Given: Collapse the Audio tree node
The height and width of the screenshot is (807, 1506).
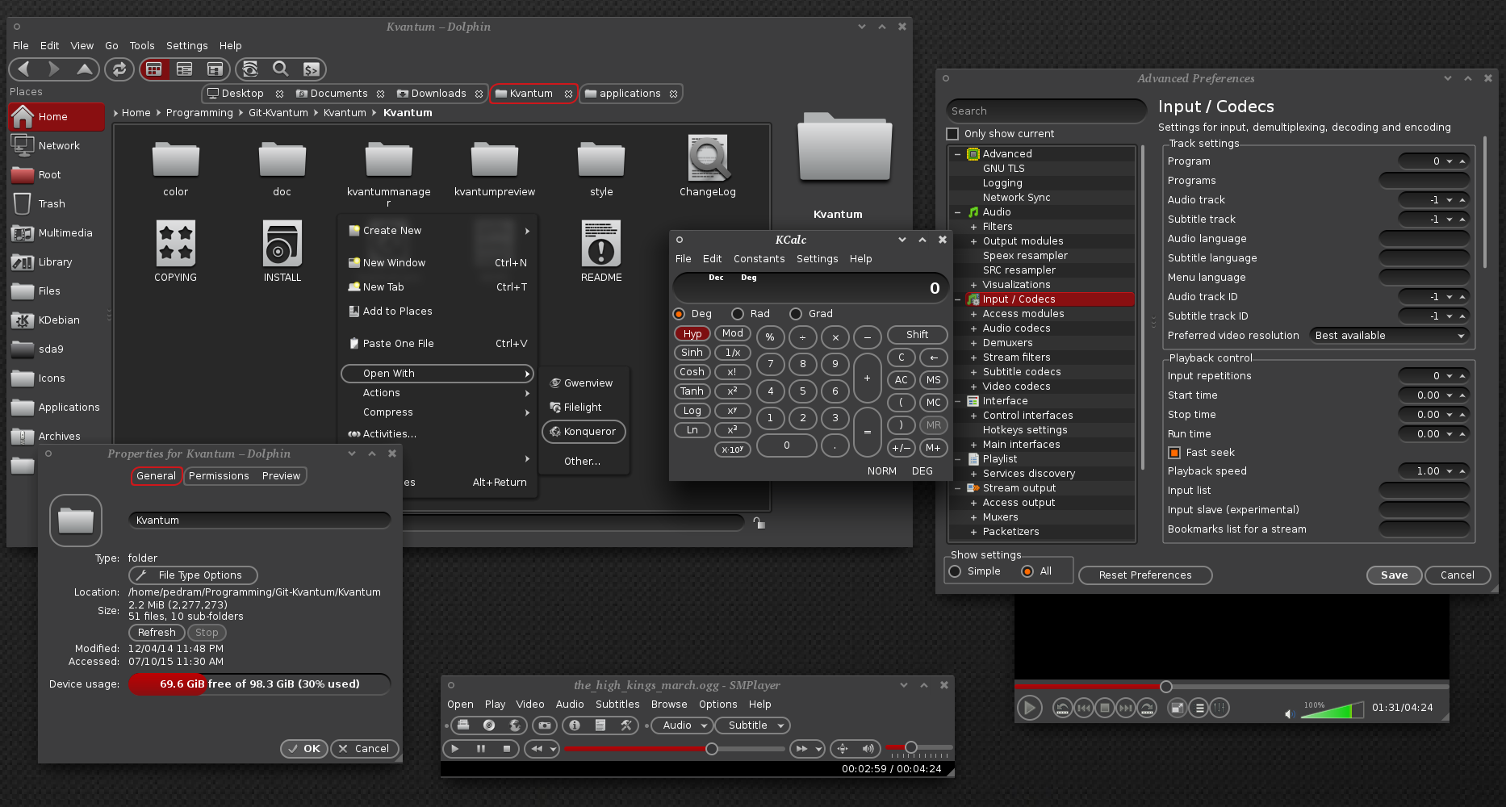Looking at the screenshot, I should click(957, 212).
